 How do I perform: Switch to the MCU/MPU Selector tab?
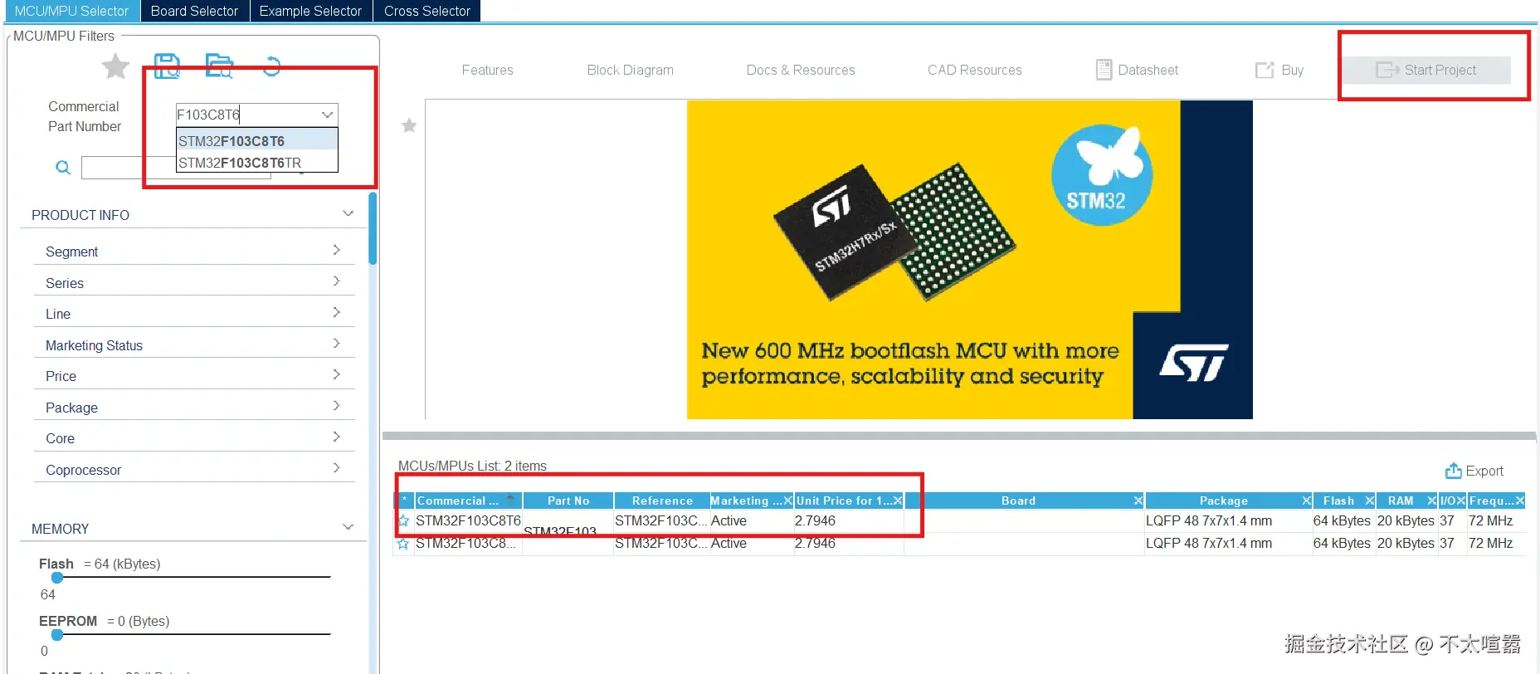[71, 11]
